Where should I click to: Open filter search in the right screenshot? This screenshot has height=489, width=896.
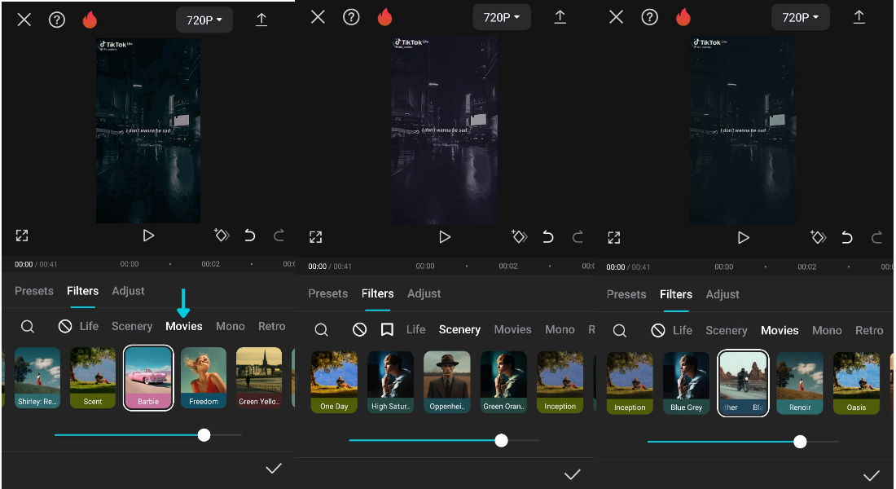click(x=619, y=331)
